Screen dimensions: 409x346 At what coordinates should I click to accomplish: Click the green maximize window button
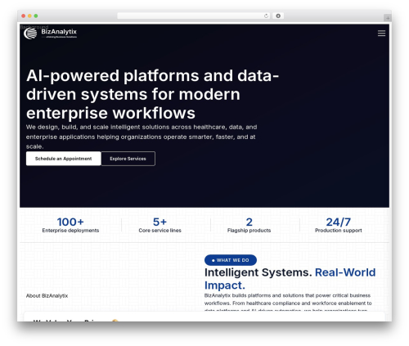[x=36, y=16]
